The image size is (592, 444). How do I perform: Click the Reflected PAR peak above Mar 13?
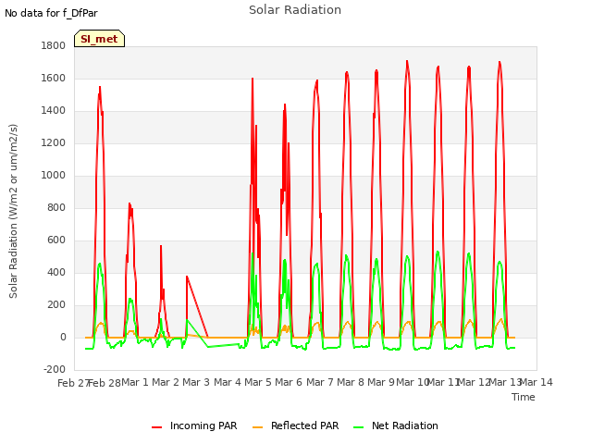[x=501, y=319]
